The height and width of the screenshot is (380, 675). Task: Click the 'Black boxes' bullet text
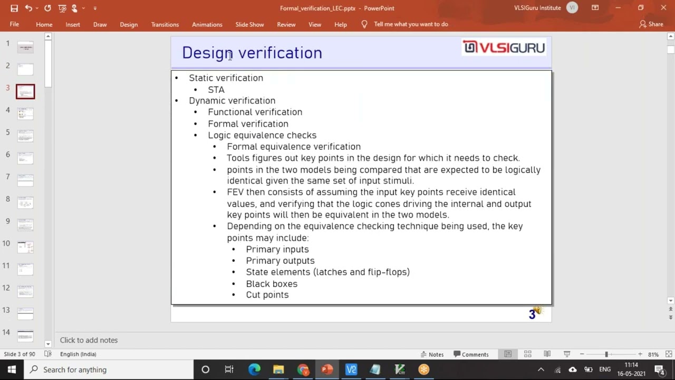pyautogui.click(x=272, y=284)
